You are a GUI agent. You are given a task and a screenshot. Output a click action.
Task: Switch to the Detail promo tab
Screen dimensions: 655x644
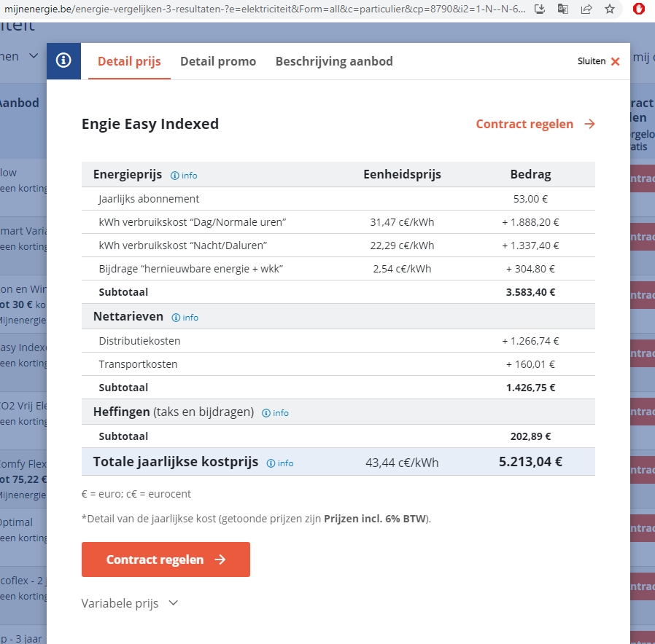[218, 61]
